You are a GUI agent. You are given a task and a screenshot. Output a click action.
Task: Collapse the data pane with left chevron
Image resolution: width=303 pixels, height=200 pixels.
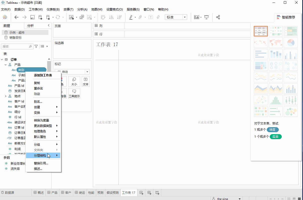49,26
